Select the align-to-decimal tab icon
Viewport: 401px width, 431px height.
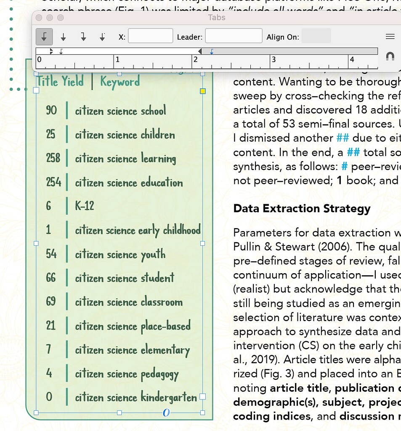(x=102, y=36)
